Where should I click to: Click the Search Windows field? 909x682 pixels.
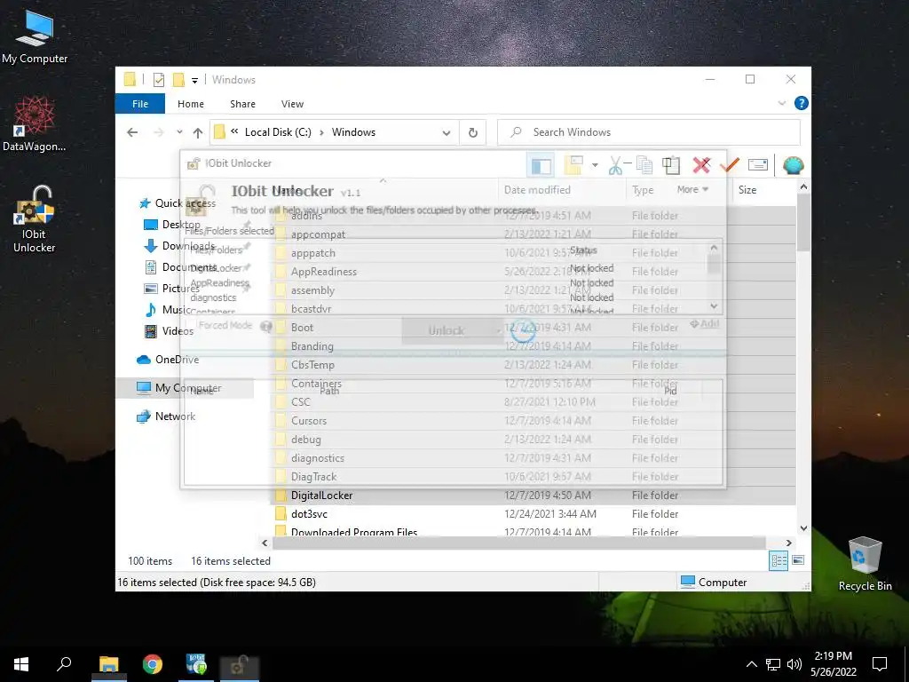tap(649, 132)
